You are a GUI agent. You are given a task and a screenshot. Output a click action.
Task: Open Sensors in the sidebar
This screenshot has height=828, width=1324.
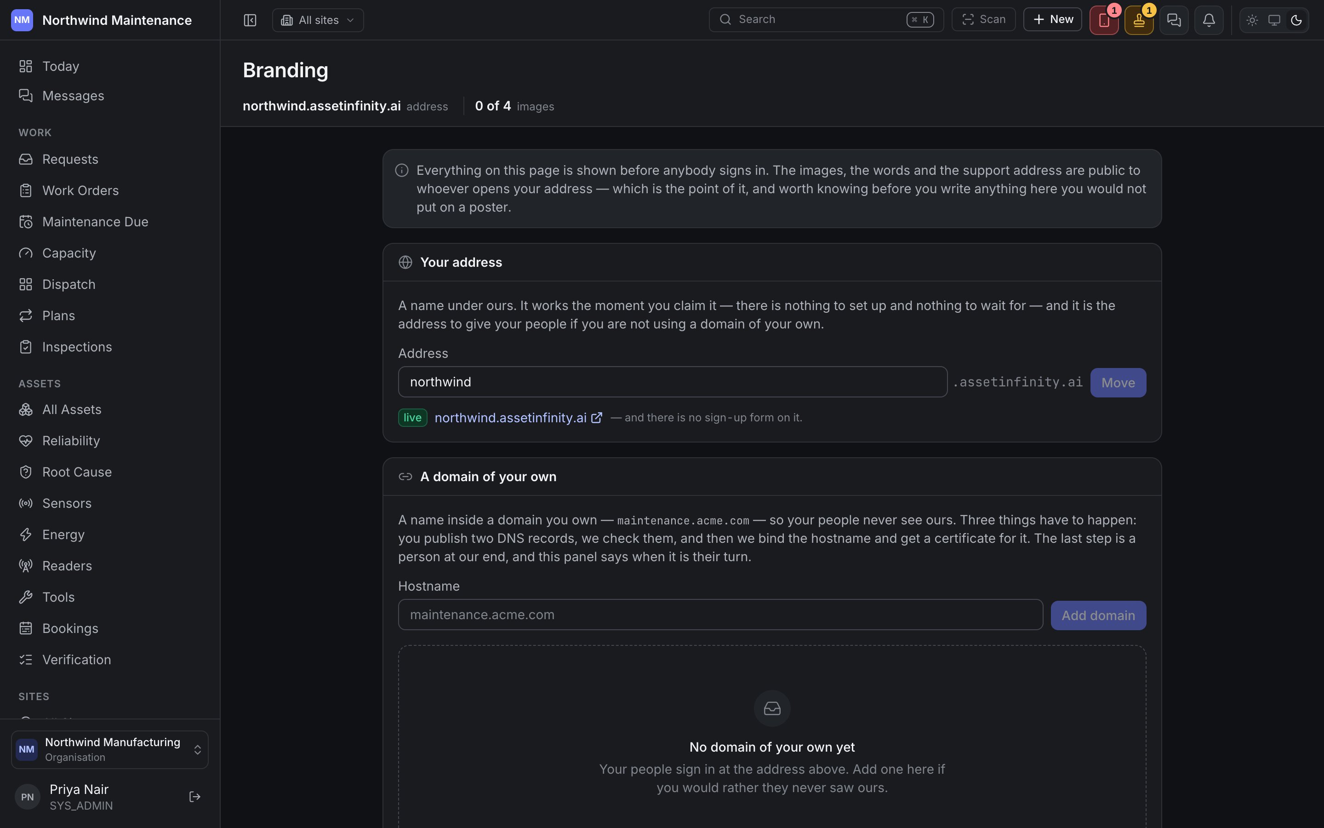point(110,503)
